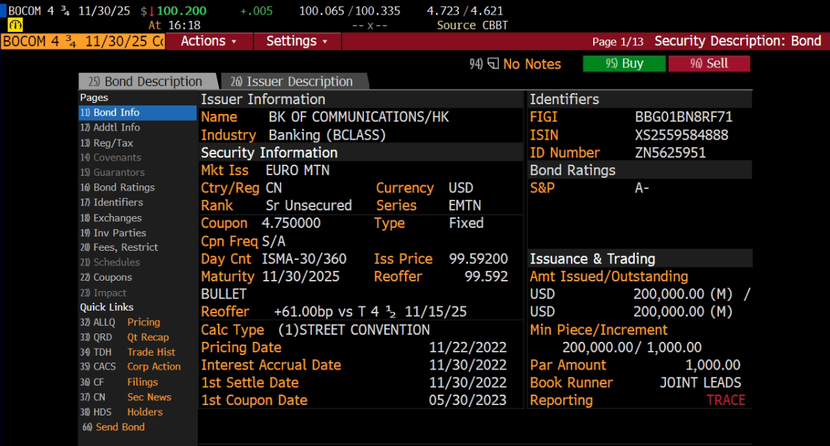
Task: Click the FIGI value BBG01BN8RF71
Action: [683, 117]
